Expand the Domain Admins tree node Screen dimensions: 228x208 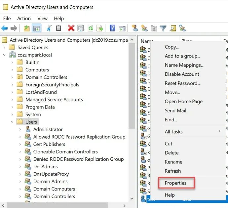pyautogui.click(x=20, y=182)
